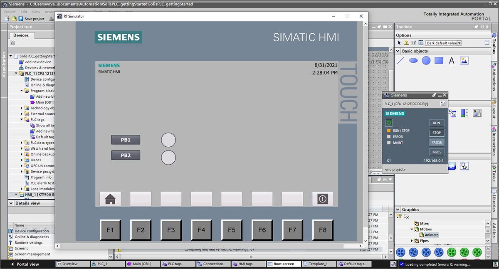Expand the Traces tree node

22,160
